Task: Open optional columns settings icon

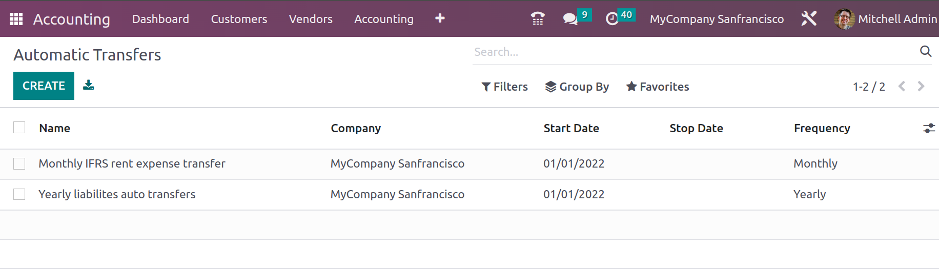Action: point(929,128)
